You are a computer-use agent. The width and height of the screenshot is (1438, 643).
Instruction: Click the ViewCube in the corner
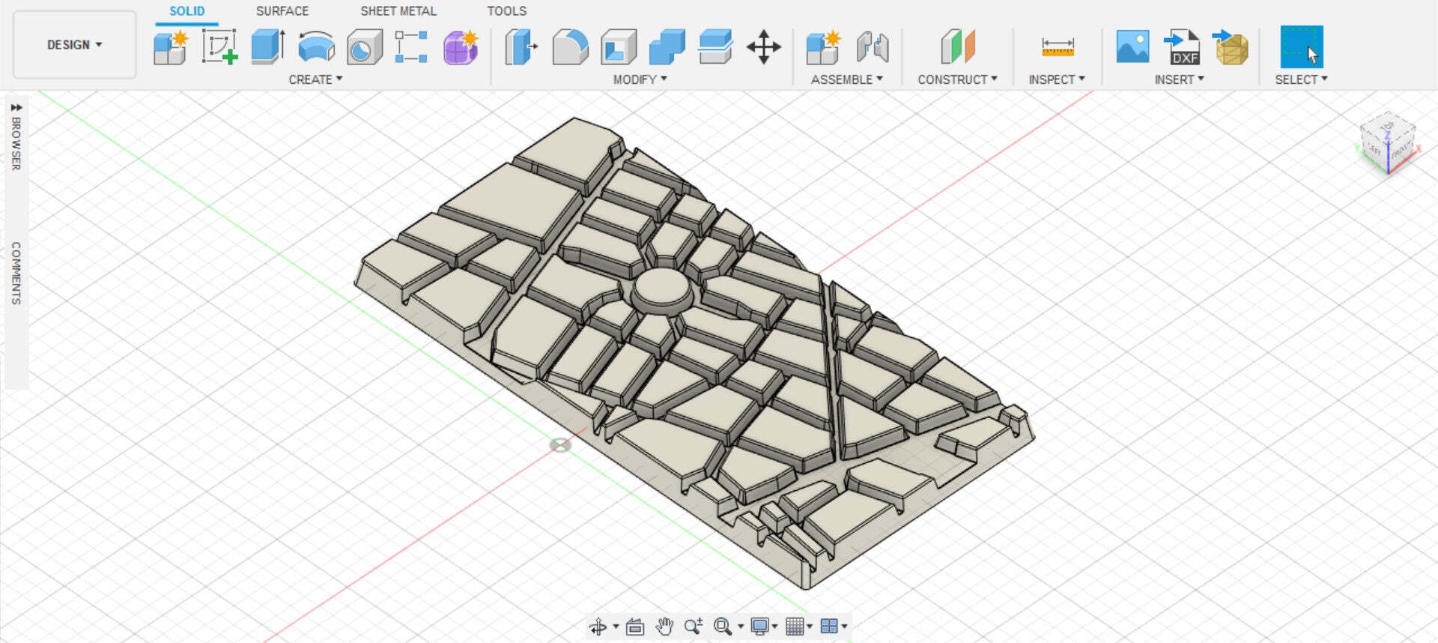1387,142
